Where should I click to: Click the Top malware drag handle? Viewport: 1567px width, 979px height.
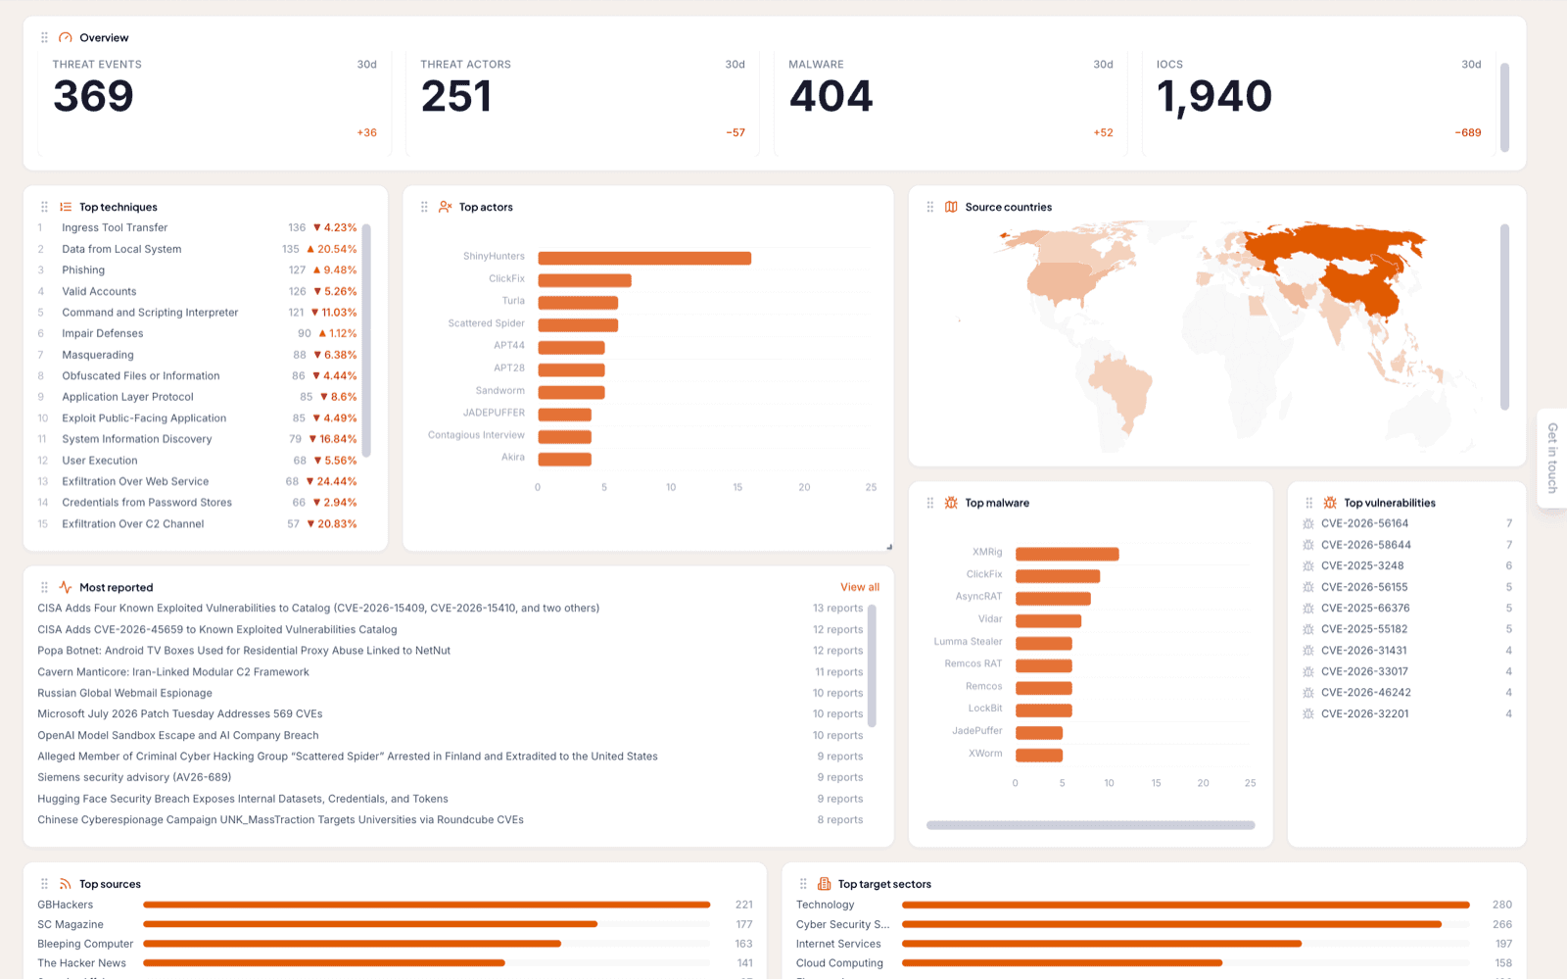(x=930, y=503)
